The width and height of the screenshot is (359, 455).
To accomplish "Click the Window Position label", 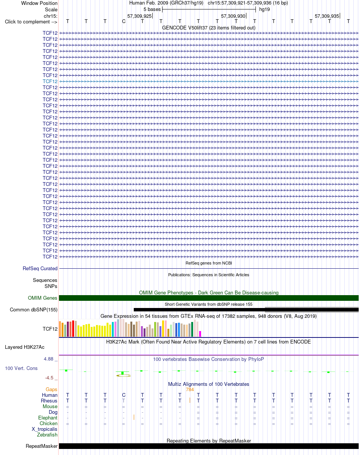I will coord(39,3).
